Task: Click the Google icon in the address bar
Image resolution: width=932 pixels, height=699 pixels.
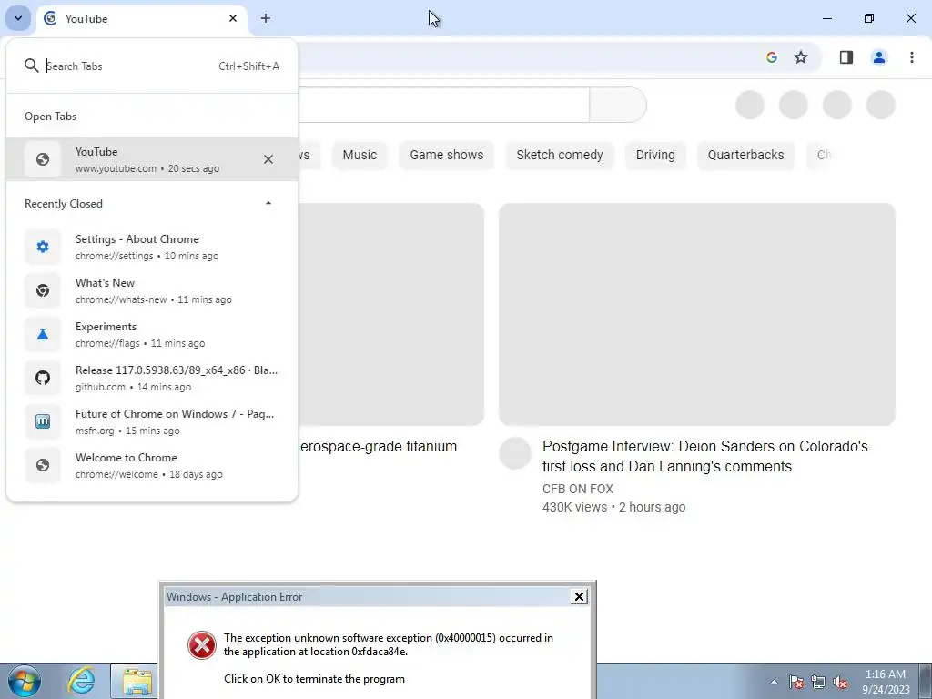Action: click(x=772, y=57)
